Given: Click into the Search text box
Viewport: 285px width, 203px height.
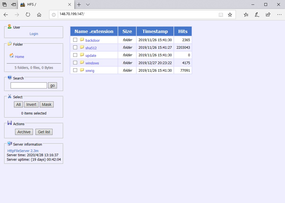Looking at the screenshot, I should click(x=29, y=85).
